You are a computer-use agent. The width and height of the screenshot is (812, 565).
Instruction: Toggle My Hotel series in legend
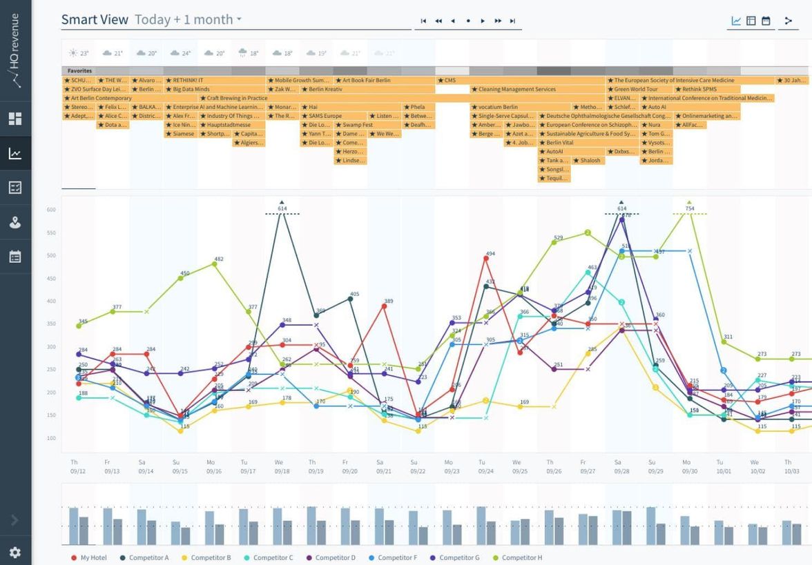click(93, 557)
